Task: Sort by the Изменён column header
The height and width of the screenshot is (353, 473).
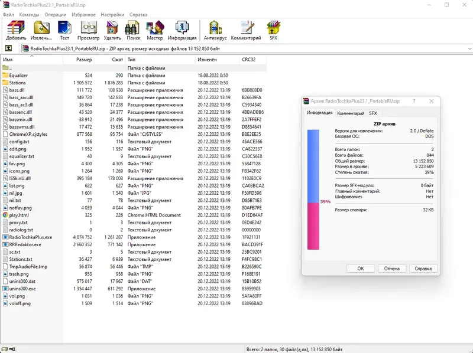Action: pos(217,60)
